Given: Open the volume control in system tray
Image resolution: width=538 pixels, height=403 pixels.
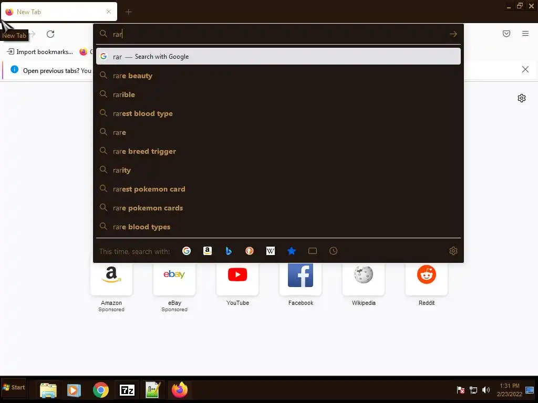Looking at the screenshot, I should point(486,390).
